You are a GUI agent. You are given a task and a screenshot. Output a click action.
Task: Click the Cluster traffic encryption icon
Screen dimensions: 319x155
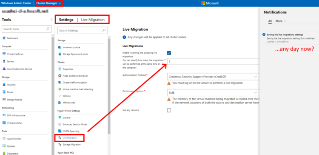click(x=60, y=83)
